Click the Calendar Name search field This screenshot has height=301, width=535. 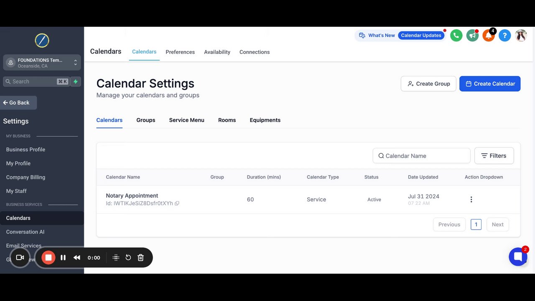[421, 156]
